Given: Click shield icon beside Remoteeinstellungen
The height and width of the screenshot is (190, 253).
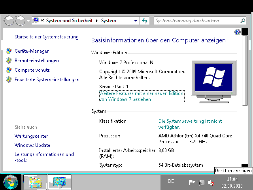Looking at the screenshot, I should pos(9,61).
